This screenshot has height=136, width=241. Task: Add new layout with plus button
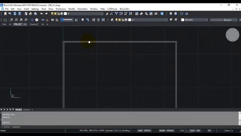click(32, 110)
